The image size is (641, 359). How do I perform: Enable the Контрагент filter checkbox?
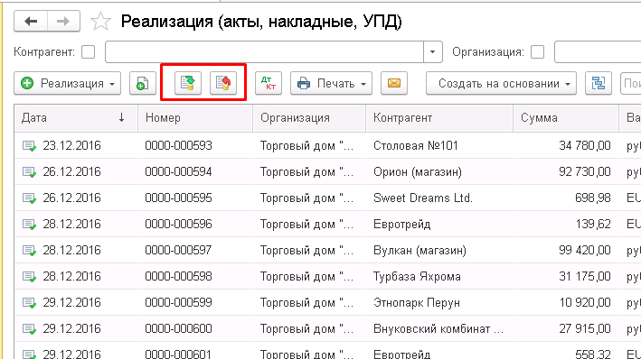click(88, 51)
